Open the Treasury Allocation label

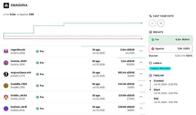click(x=160, y=68)
